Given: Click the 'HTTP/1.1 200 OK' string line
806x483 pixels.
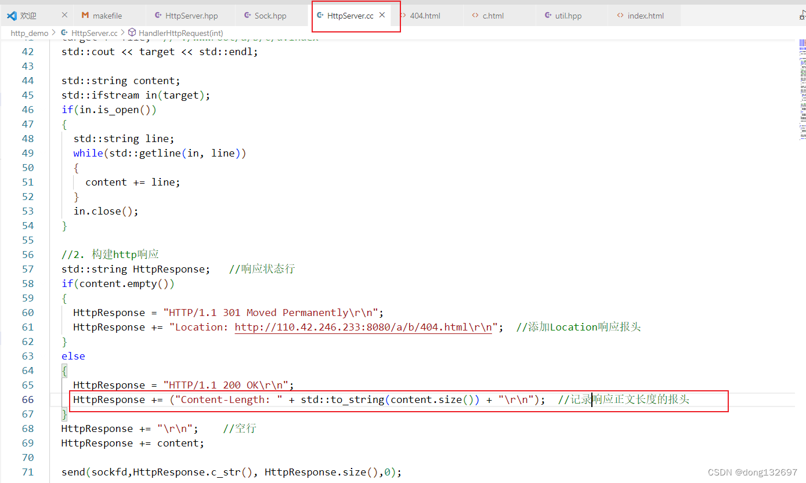Looking at the screenshot, I should point(184,385).
